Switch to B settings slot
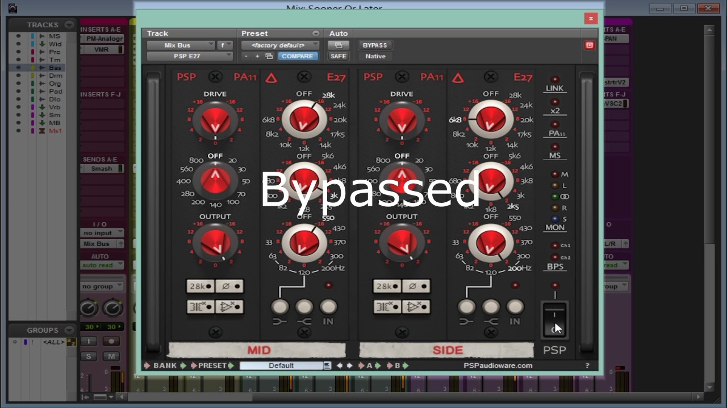Viewport: 727px width, 408px height. [x=398, y=365]
